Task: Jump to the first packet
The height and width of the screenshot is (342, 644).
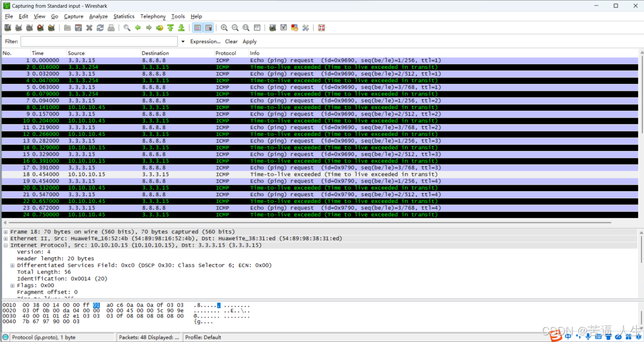Action: click(x=171, y=28)
